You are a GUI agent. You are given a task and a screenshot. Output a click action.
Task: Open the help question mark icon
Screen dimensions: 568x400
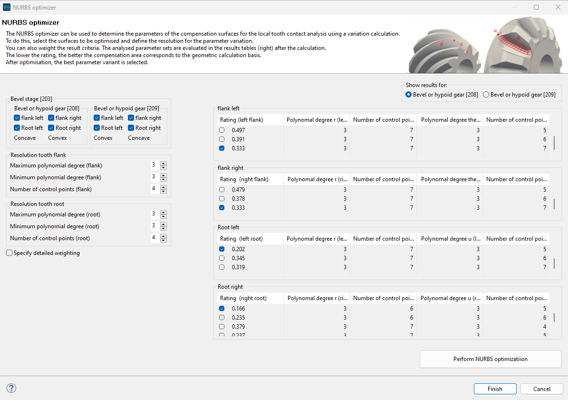(11, 388)
